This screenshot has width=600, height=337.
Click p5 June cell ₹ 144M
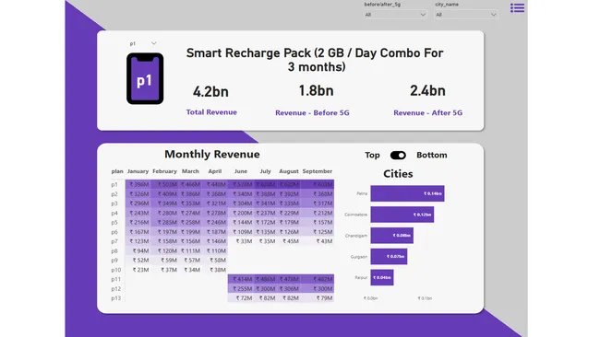[x=242, y=222]
